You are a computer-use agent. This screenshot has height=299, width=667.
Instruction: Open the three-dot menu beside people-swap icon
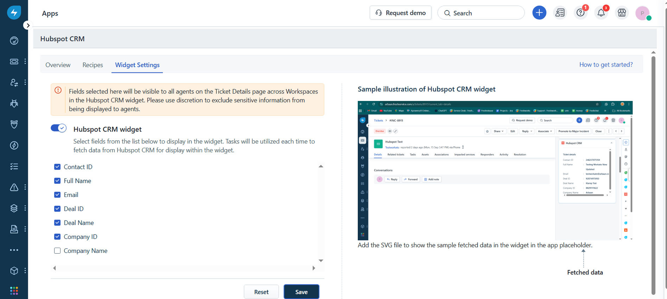click(25, 82)
